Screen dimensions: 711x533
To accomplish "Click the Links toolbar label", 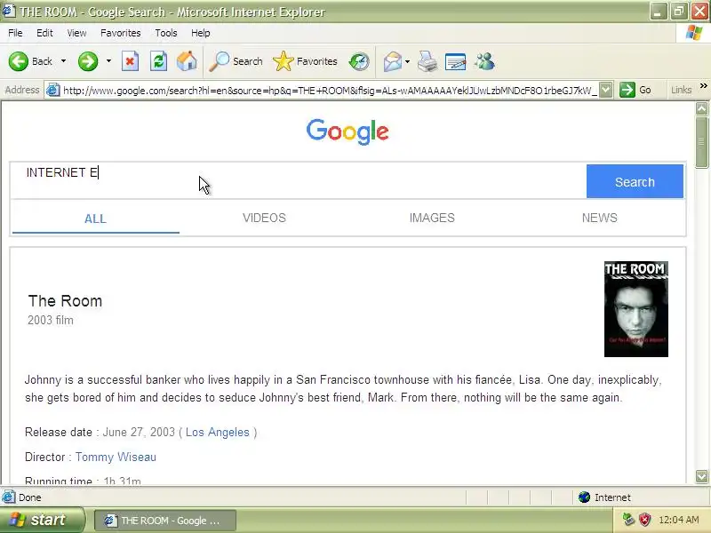I will (x=681, y=90).
